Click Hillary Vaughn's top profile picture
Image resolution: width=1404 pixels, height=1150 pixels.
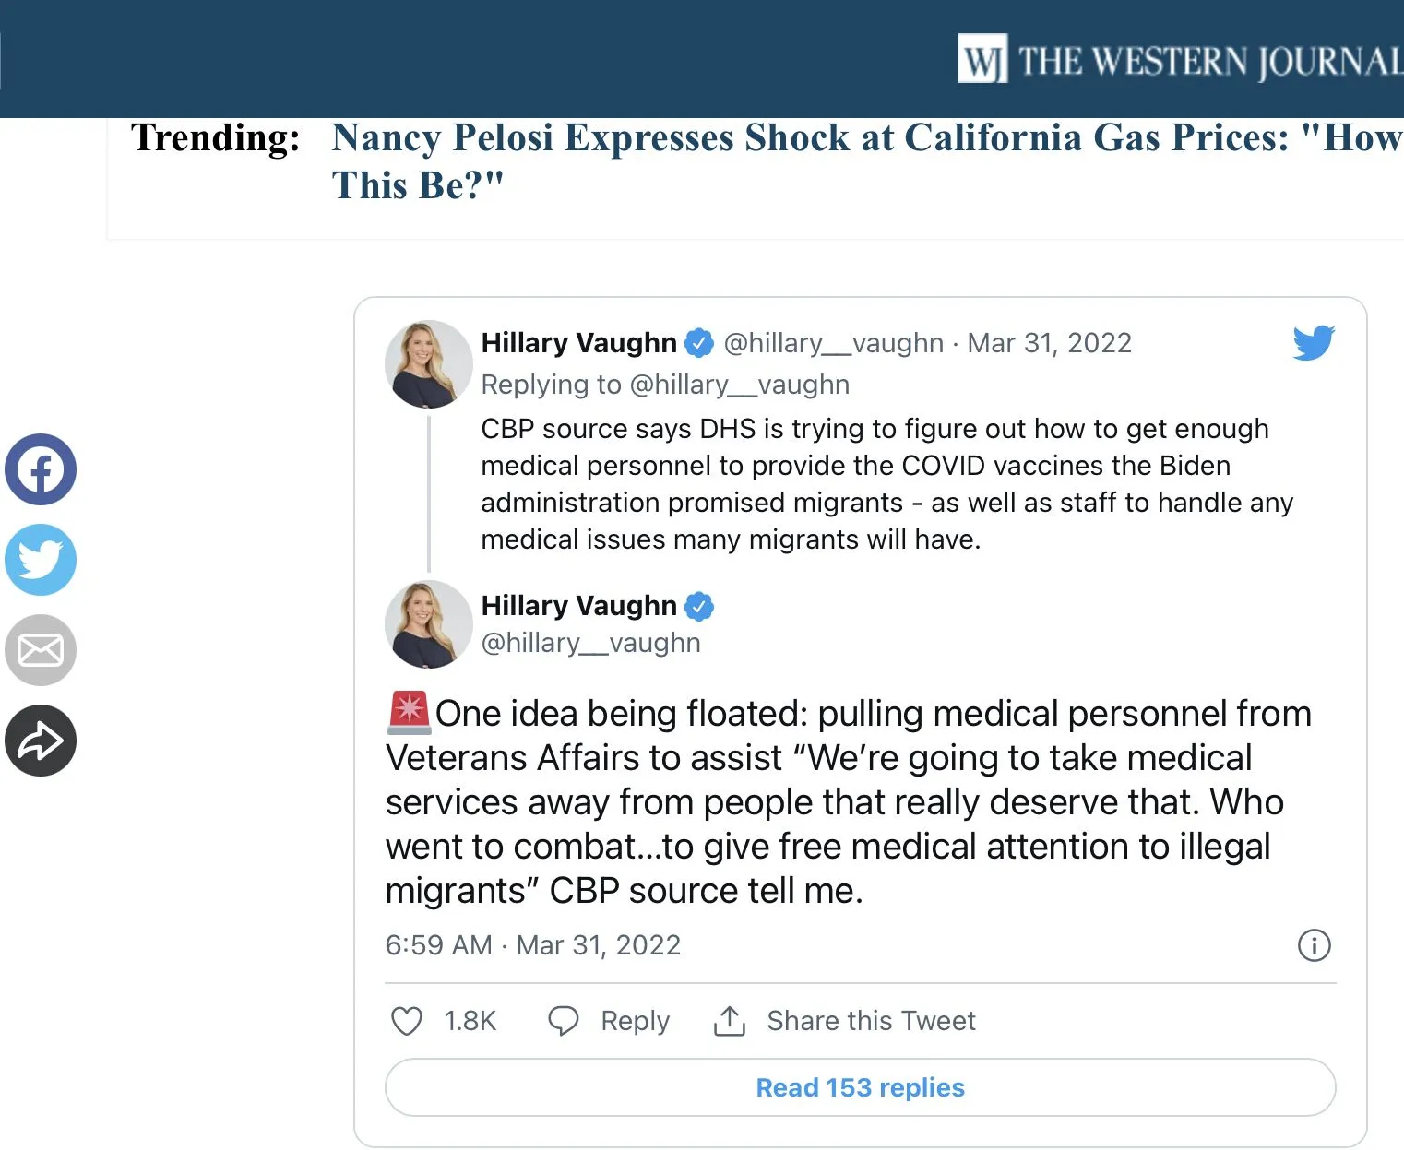(428, 364)
